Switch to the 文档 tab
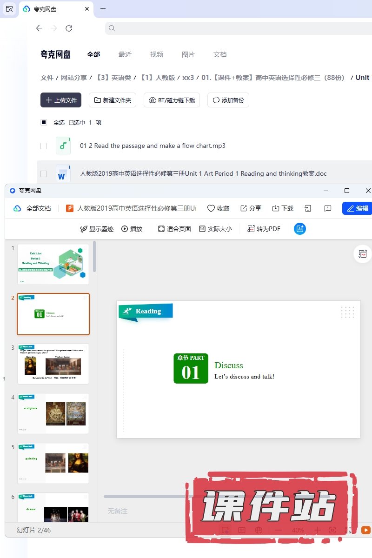372x558 pixels. 220,54
